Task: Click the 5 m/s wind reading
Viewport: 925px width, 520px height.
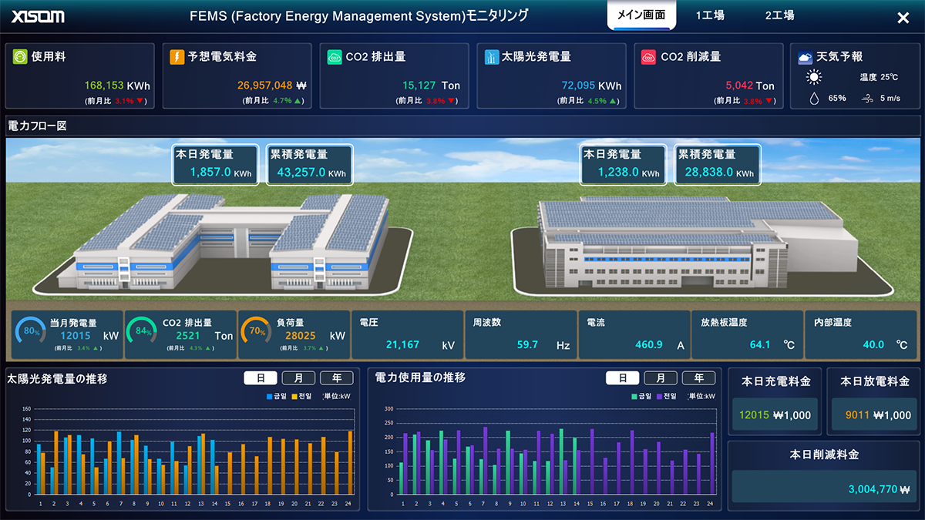Action: (x=890, y=98)
